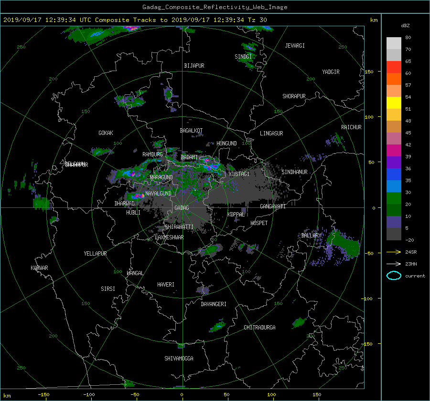430x401 pixels.
Task: Click the DAVANGERI city label
Action: click(x=214, y=304)
